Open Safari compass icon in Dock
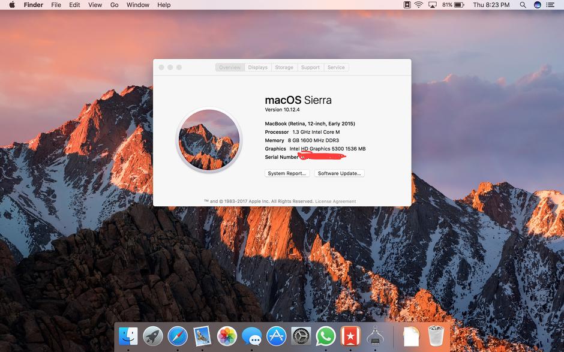 pyautogui.click(x=178, y=336)
